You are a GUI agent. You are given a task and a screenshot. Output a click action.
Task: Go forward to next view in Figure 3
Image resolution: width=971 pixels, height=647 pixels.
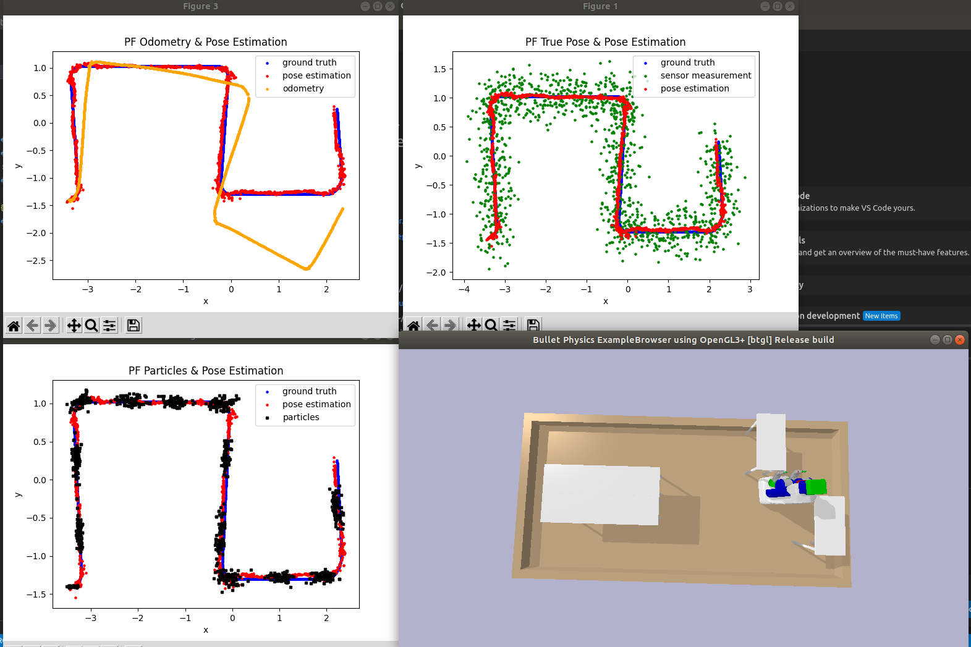click(51, 326)
